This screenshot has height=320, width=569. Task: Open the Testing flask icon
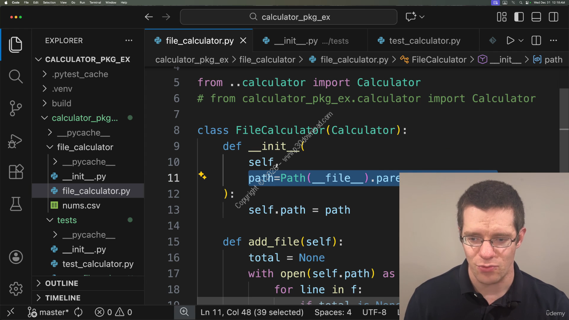[16, 204]
